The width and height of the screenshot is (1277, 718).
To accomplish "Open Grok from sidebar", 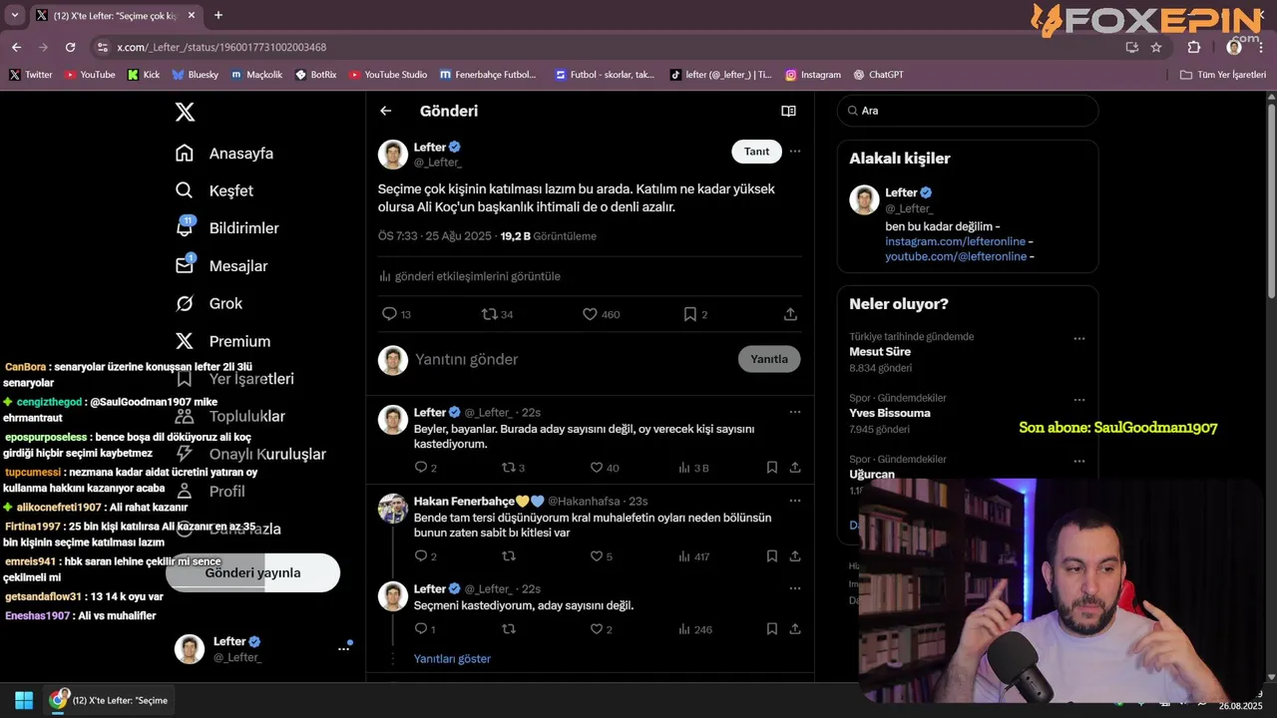I will (x=209, y=303).
